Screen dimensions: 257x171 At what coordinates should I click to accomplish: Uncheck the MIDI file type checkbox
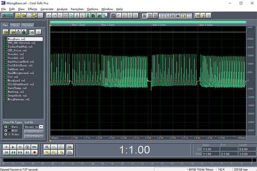click(5, 131)
